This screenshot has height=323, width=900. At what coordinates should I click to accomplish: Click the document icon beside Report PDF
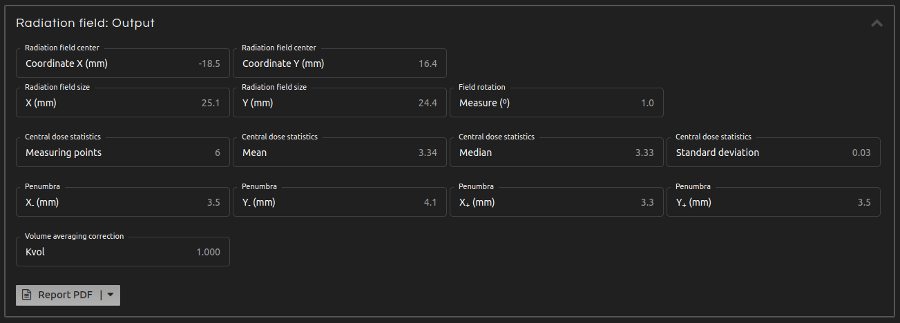coord(26,295)
